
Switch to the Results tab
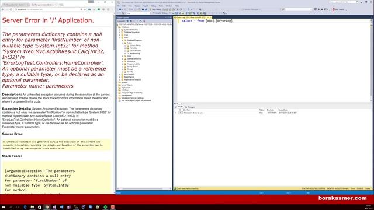coord(179,107)
